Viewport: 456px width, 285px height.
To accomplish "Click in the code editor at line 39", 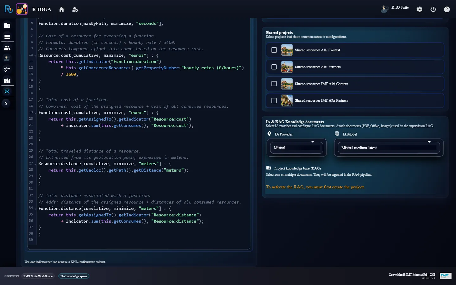I will (x=142, y=240).
